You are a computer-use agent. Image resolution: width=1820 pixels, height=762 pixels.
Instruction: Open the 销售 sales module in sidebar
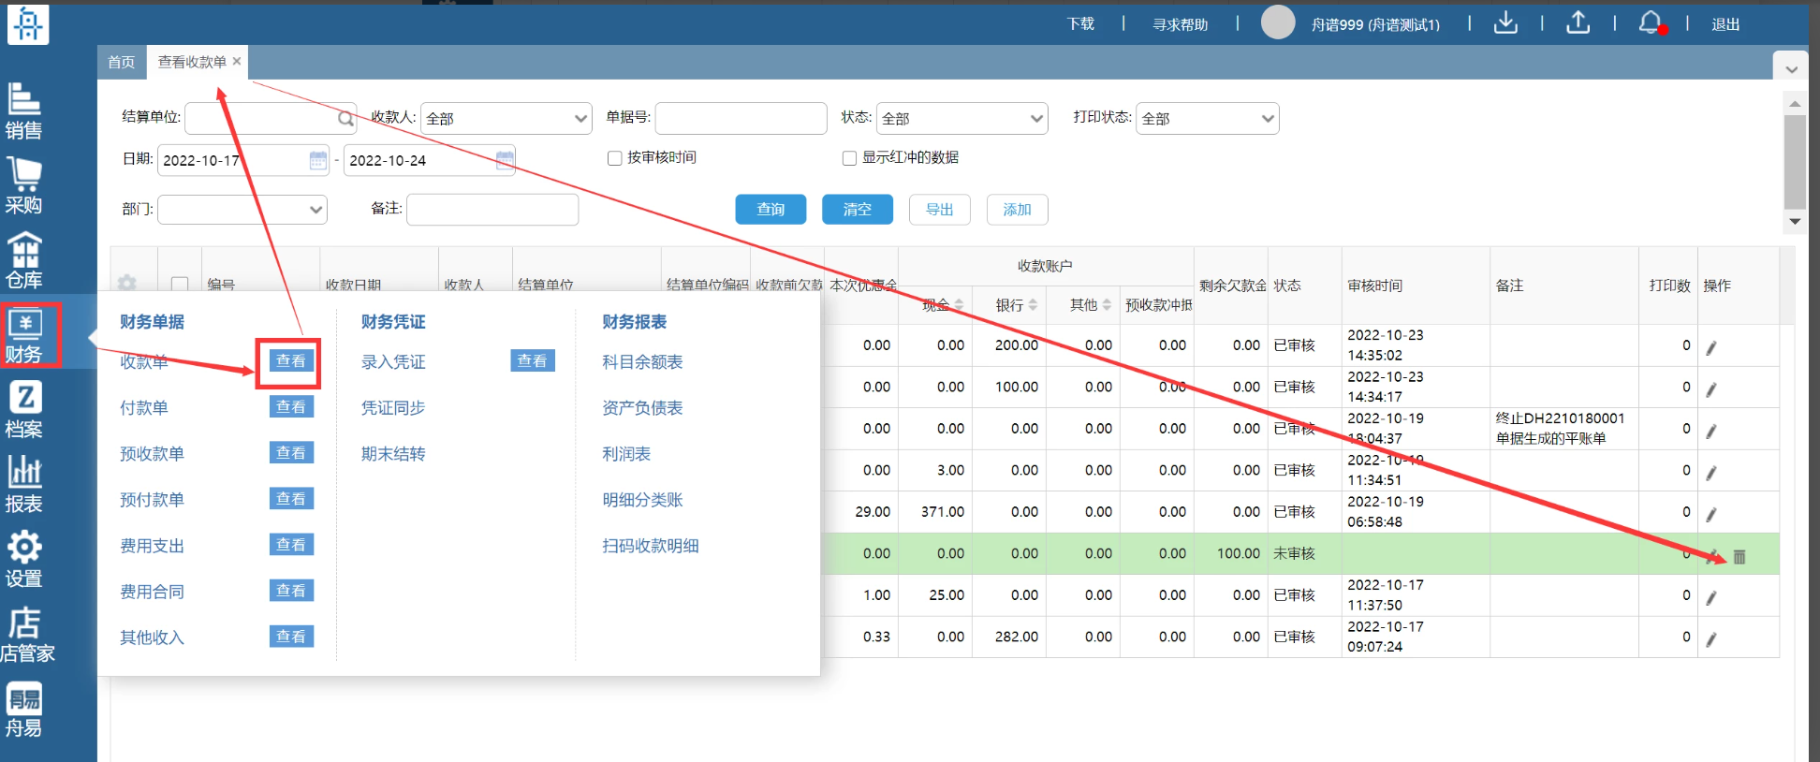tap(24, 110)
